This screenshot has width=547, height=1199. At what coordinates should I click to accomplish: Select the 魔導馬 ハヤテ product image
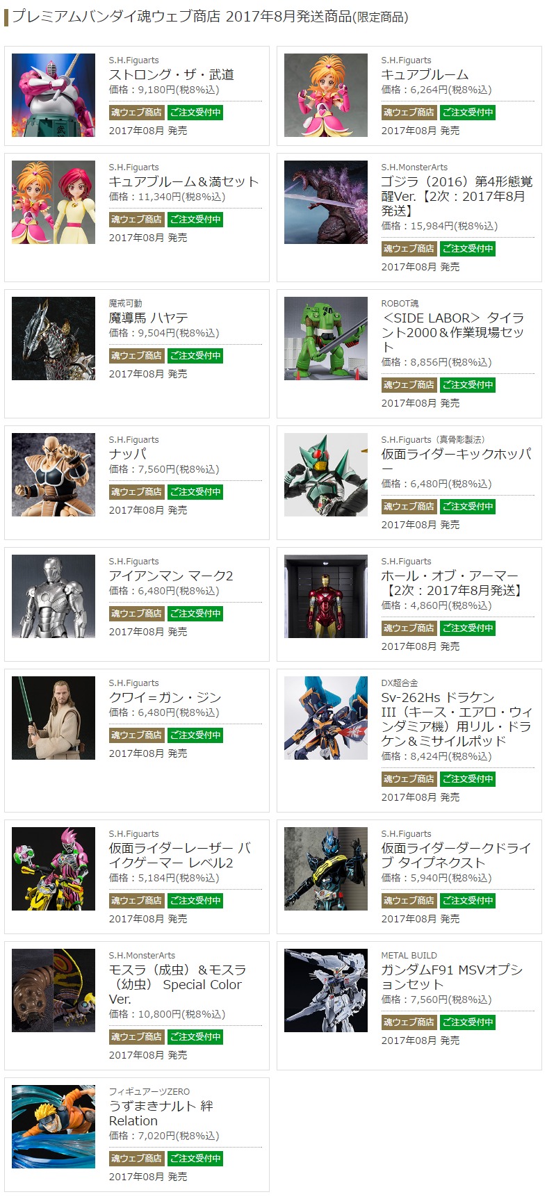pos(54,339)
